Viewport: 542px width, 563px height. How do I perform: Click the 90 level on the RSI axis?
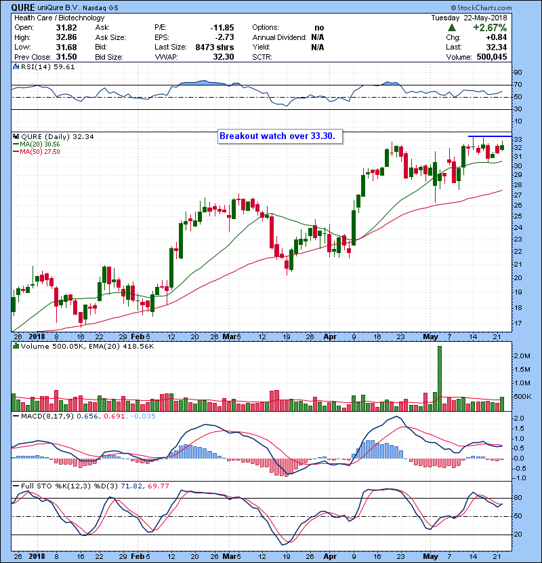518,73
